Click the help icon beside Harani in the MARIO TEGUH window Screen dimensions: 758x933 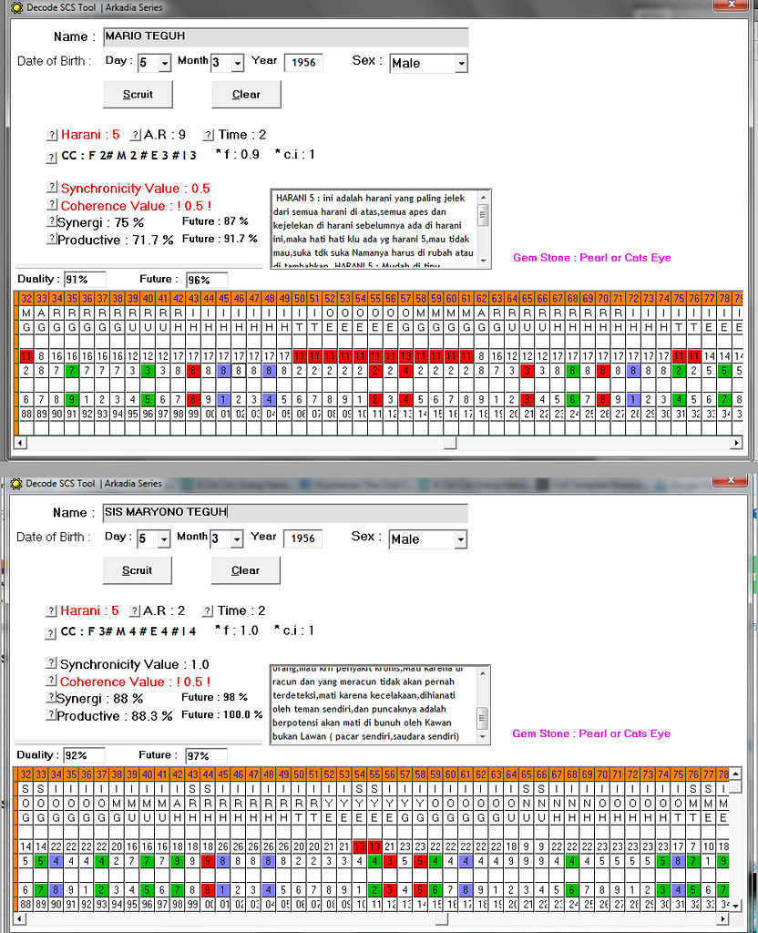tap(52, 135)
